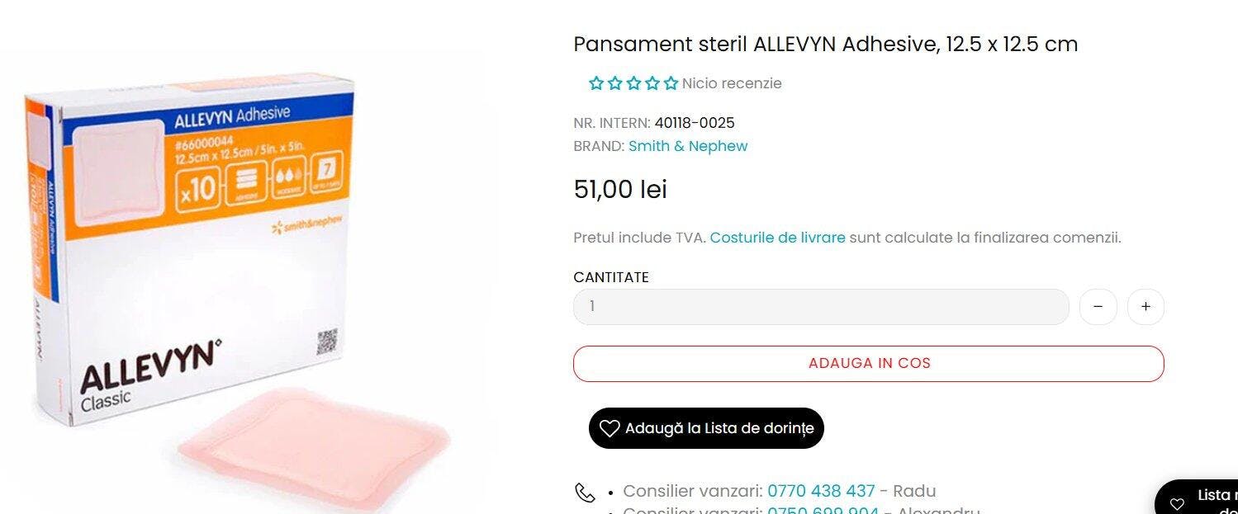Image resolution: width=1238 pixels, height=514 pixels.
Task: Click the Nicio recenzie reviews text
Action: click(x=732, y=83)
